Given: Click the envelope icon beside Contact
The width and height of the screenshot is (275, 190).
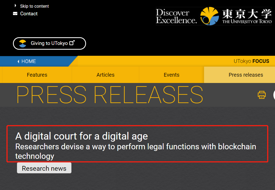Looking at the screenshot, I should 15,14.
